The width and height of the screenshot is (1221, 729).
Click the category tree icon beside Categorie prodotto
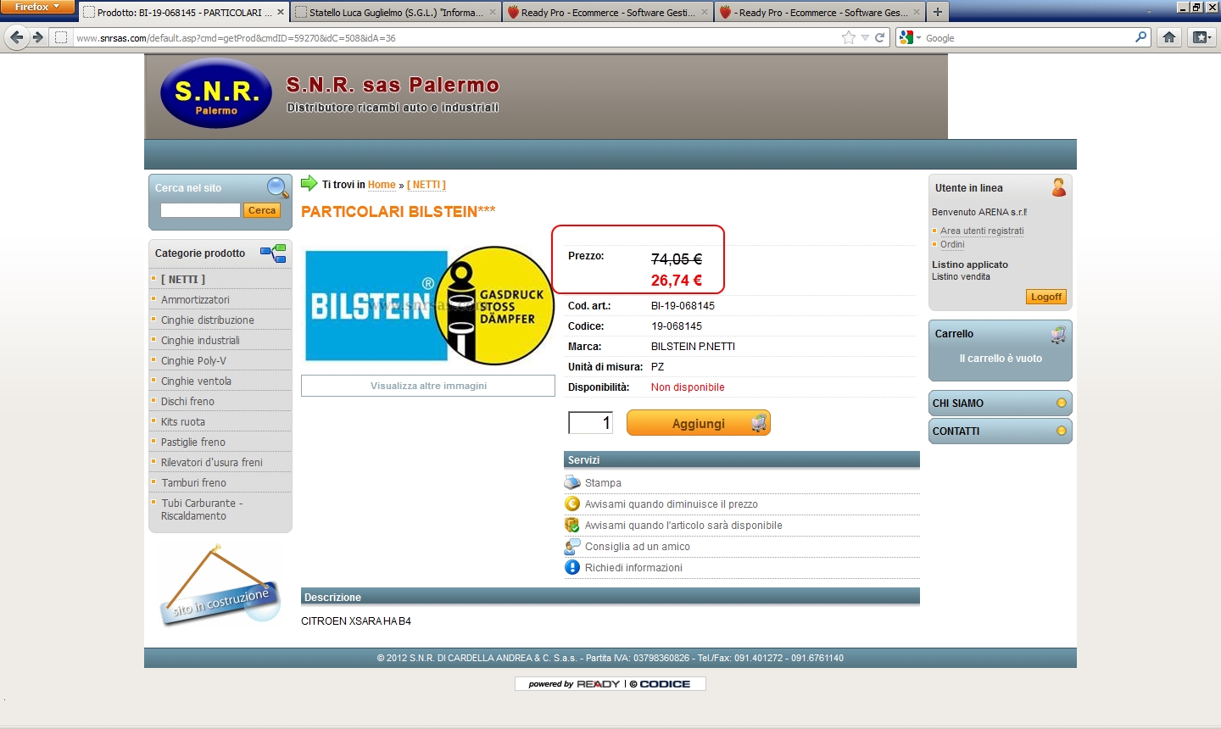pyautogui.click(x=273, y=253)
